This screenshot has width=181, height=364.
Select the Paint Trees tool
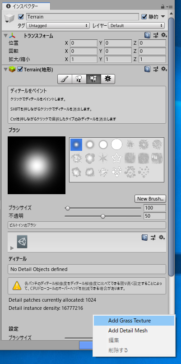(79, 79)
